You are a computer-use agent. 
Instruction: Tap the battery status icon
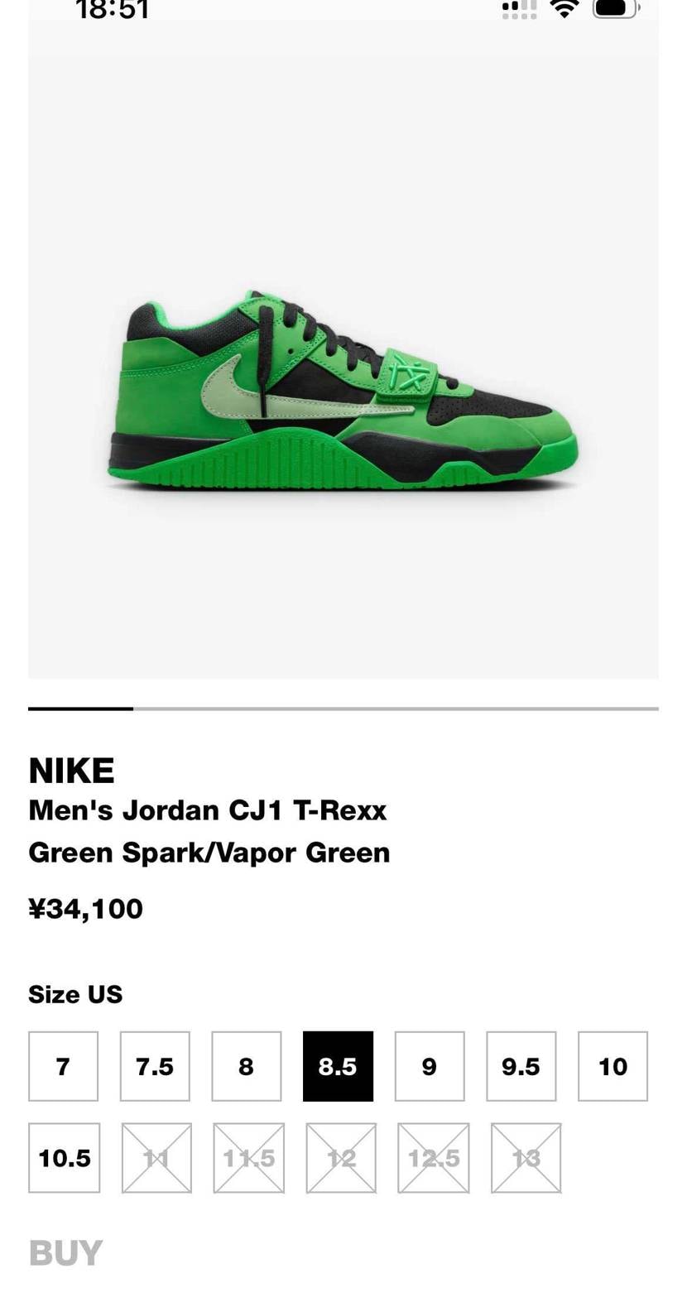pyautogui.click(x=617, y=8)
